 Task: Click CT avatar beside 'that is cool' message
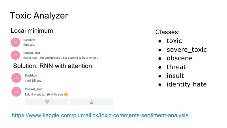coord(15,55)
